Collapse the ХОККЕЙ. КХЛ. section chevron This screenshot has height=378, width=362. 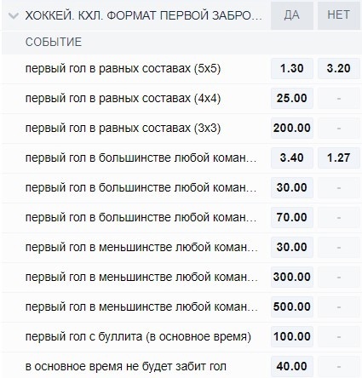[14, 15]
